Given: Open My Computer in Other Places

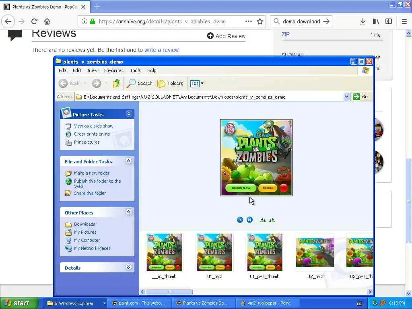Looking at the screenshot, I should [87, 241].
